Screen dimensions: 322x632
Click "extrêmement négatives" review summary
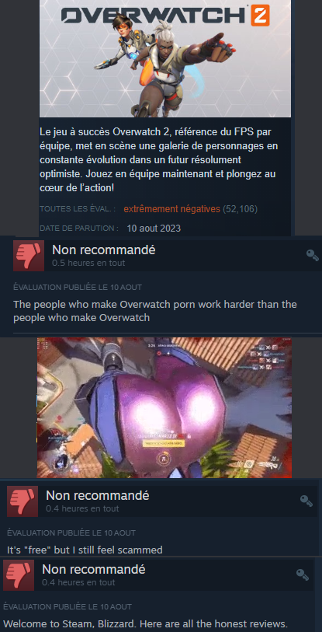point(172,209)
